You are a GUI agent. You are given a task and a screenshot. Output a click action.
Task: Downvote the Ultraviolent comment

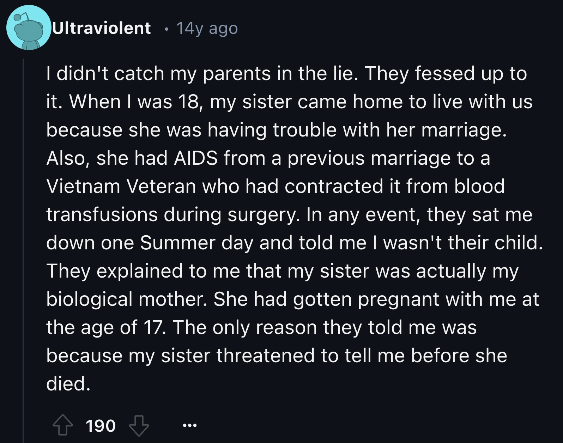tap(139, 425)
